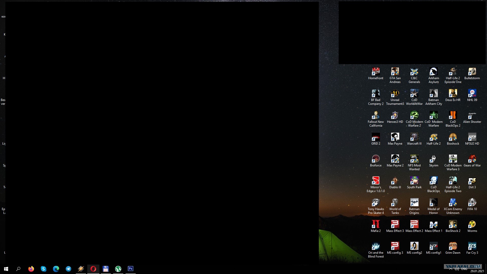Click the Heroes3 HD icon
487x274 pixels.
click(395, 117)
